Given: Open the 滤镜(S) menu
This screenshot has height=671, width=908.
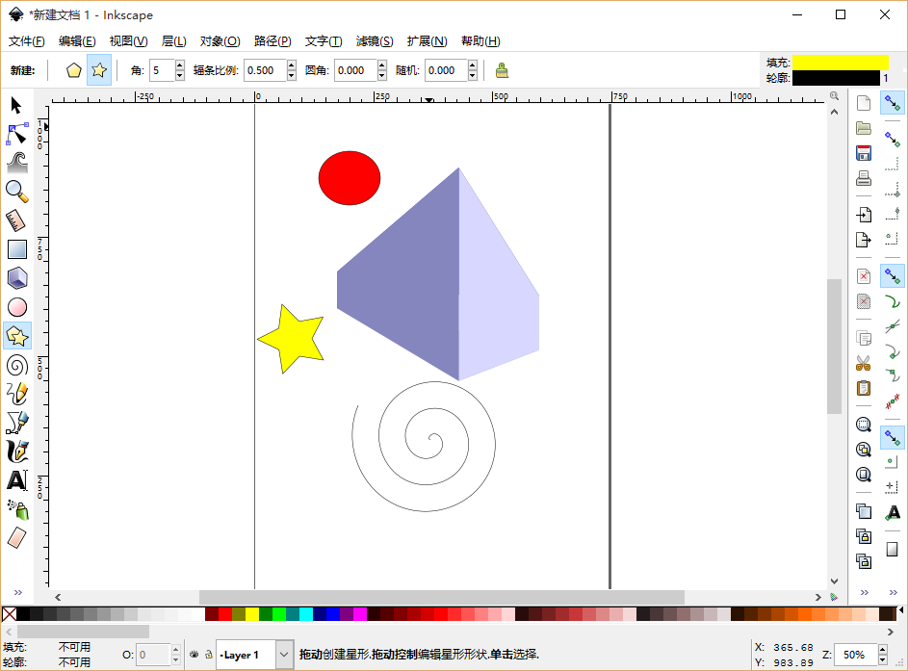Looking at the screenshot, I should 375,41.
